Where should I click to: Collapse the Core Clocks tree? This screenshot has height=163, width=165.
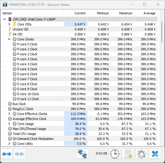pos(9,39)
